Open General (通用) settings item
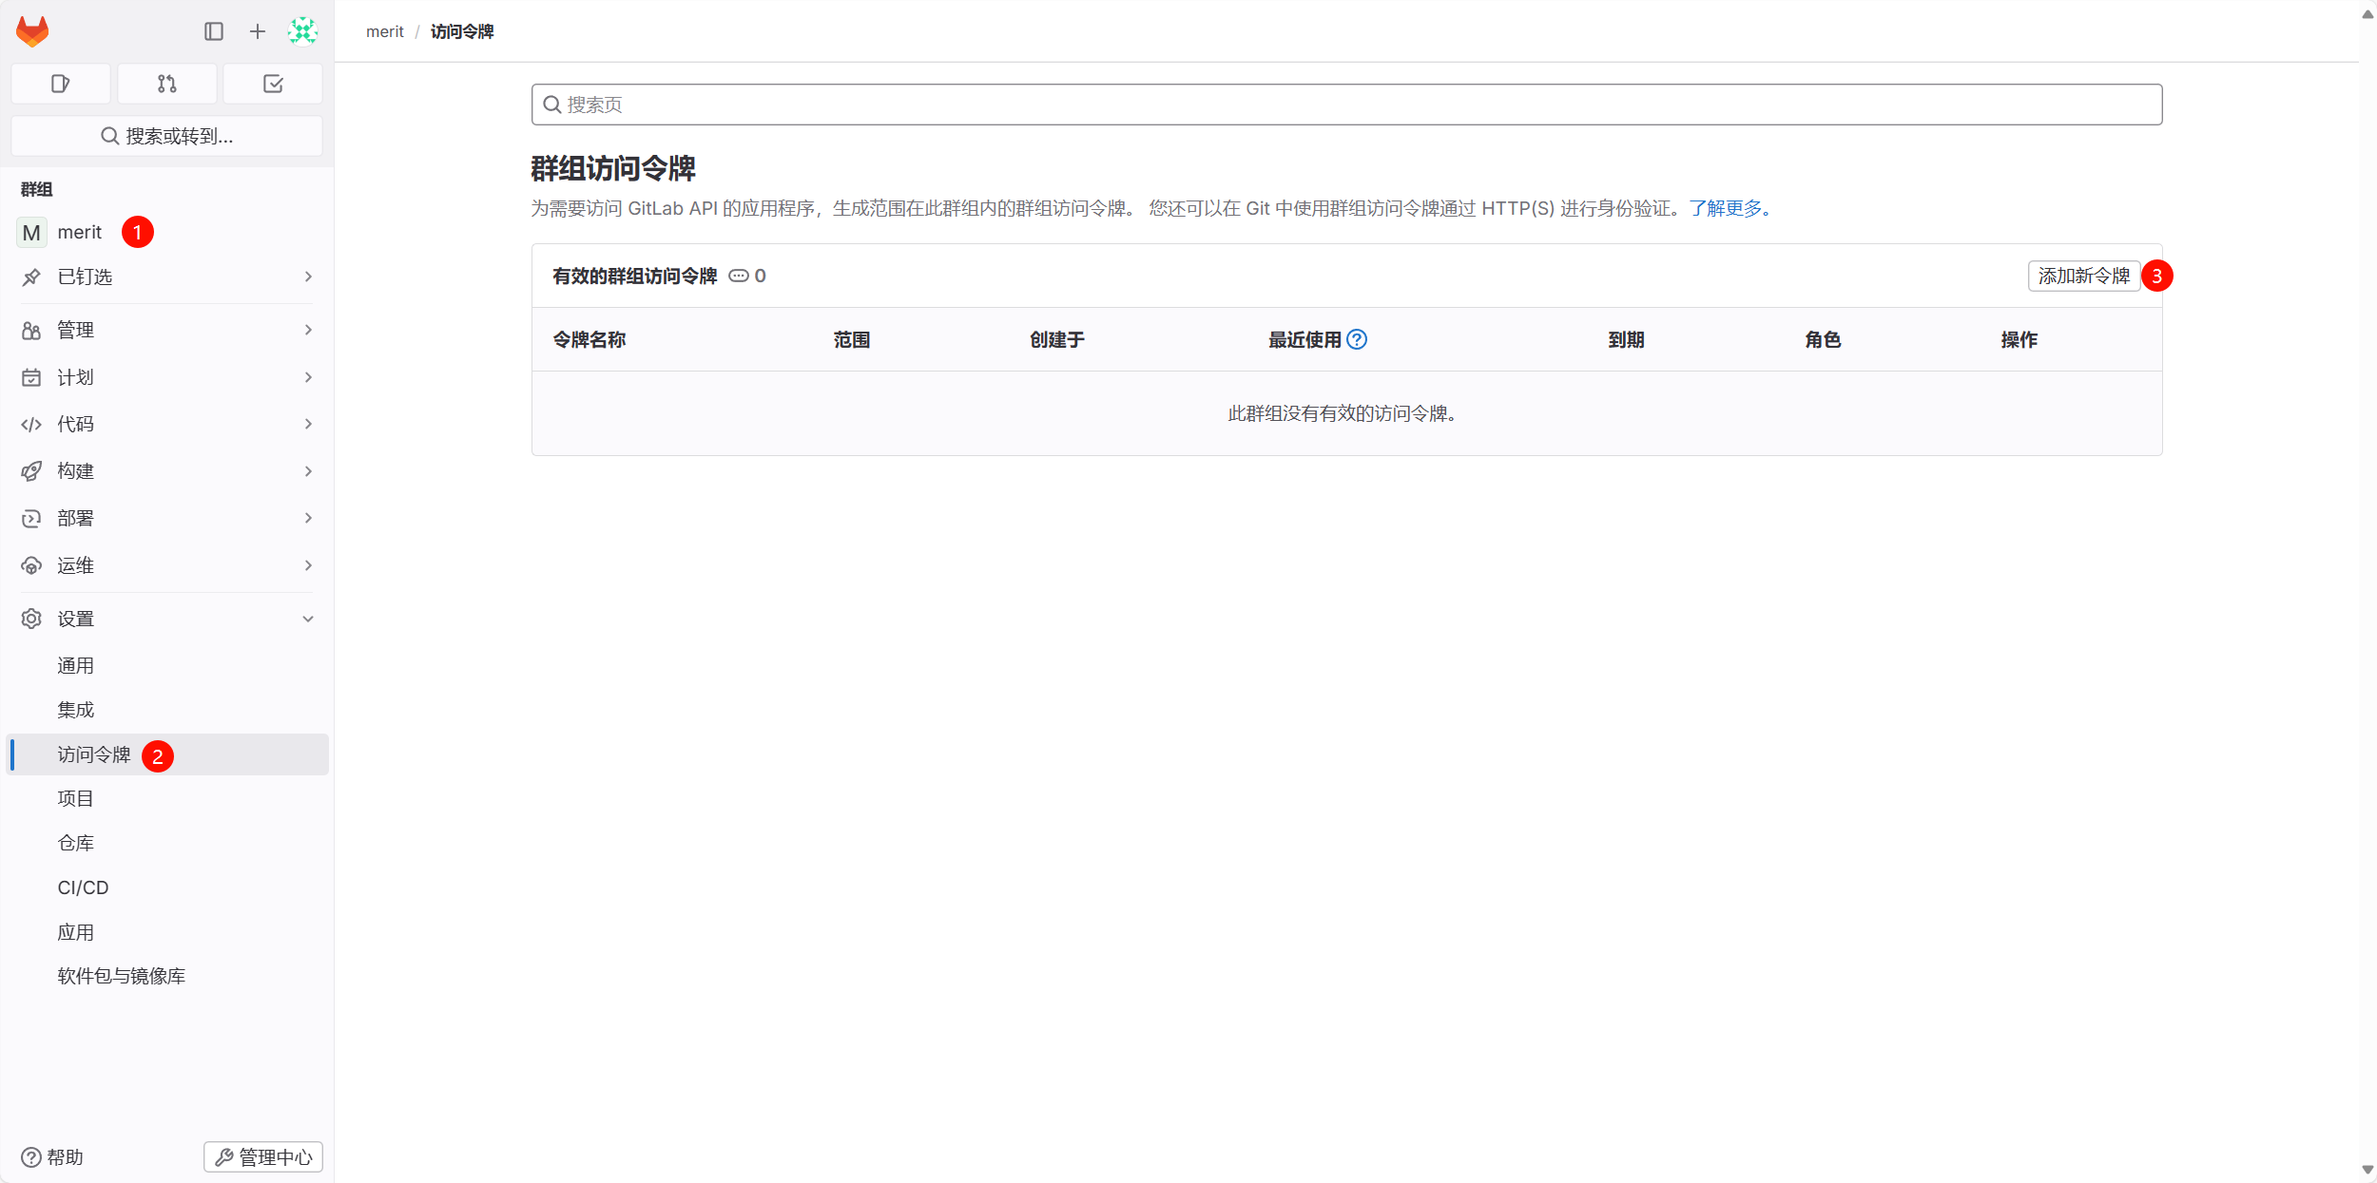The width and height of the screenshot is (2377, 1183). coord(75,665)
